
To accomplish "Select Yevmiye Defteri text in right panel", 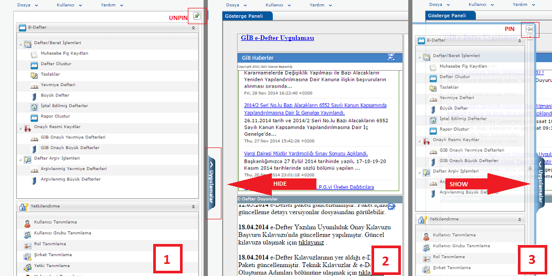I will coord(457,98).
